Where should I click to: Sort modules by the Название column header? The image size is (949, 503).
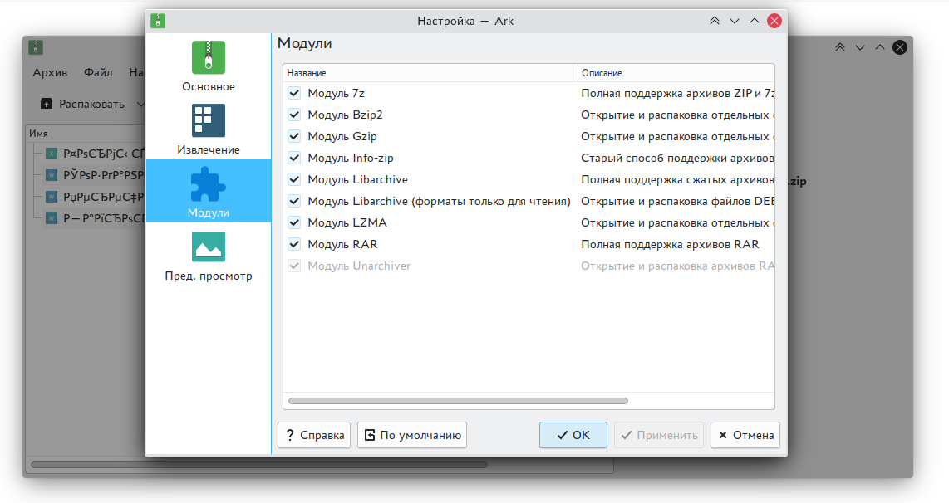coord(430,73)
